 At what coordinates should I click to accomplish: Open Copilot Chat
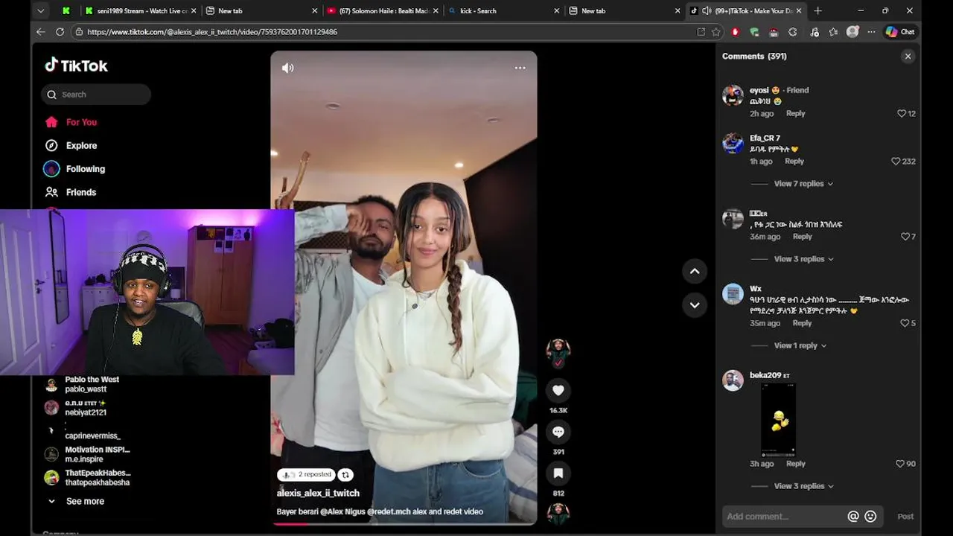899,32
